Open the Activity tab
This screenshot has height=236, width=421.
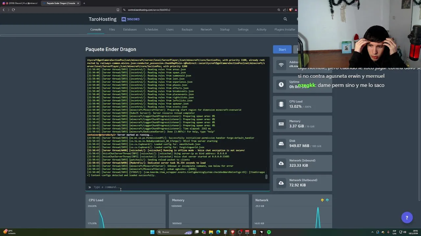(261, 29)
